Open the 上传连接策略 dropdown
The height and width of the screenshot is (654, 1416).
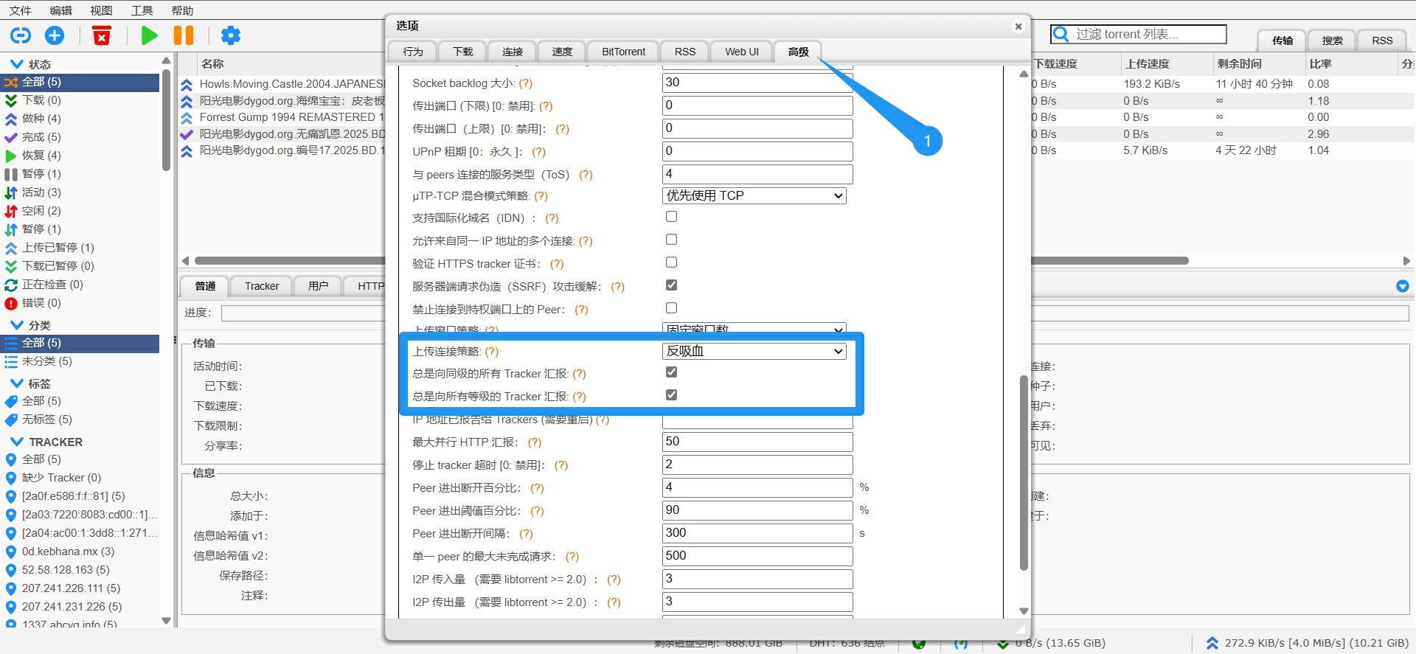point(754,352)
